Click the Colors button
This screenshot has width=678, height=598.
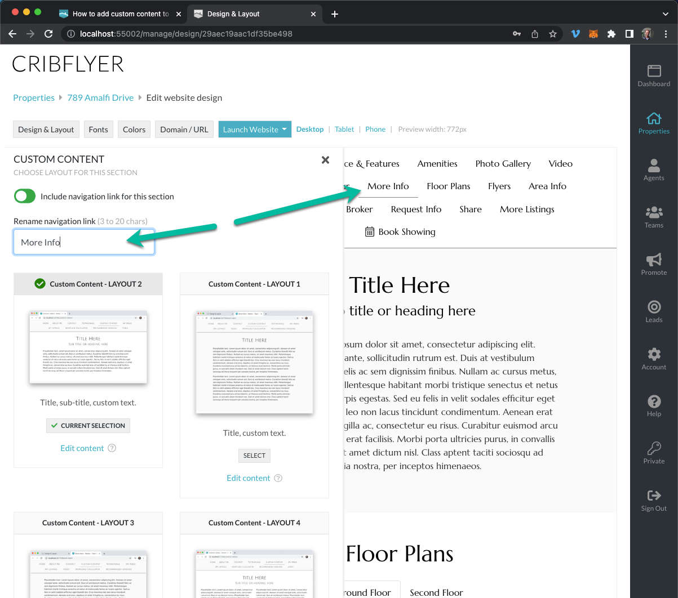tap(134, 130)
